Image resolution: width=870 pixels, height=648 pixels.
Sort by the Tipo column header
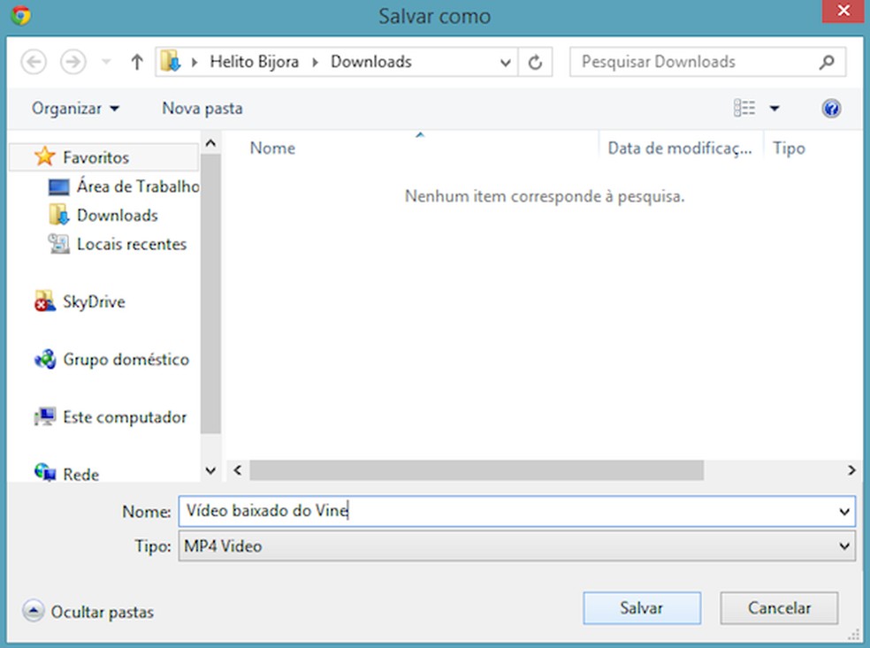[789, 149]
